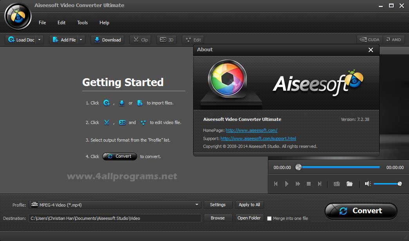
Task: Click the right 00:00:00 duration time
Action: click(x=395, y=167)
